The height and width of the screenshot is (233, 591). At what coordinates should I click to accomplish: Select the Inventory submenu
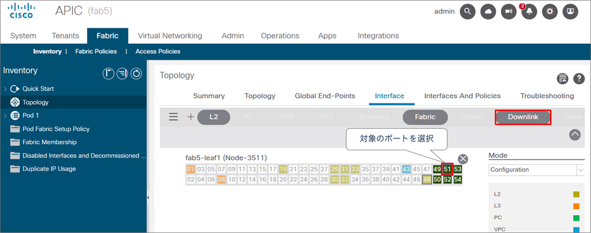[47, 51]
